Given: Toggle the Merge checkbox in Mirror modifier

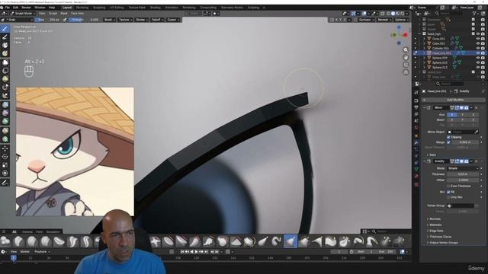Looking at the screenshot, I should click(448, 142).
